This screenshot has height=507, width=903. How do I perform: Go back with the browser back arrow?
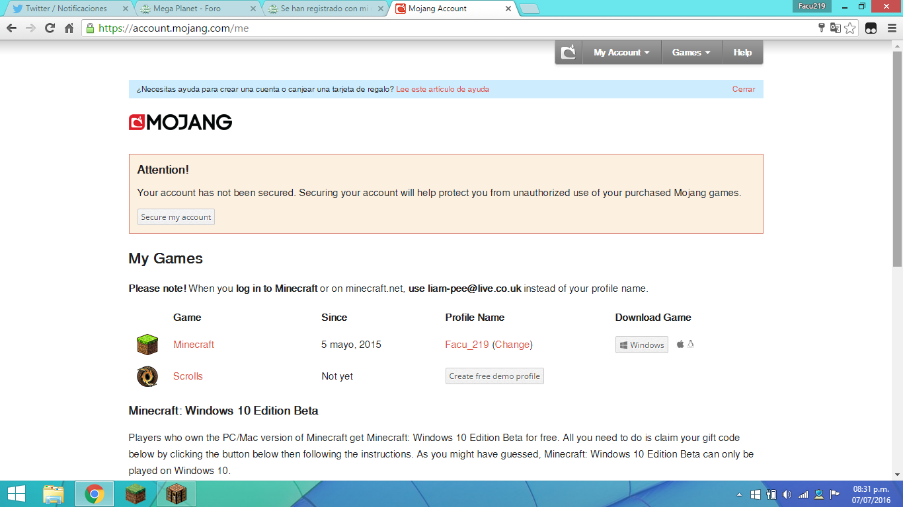pos(11,28)
